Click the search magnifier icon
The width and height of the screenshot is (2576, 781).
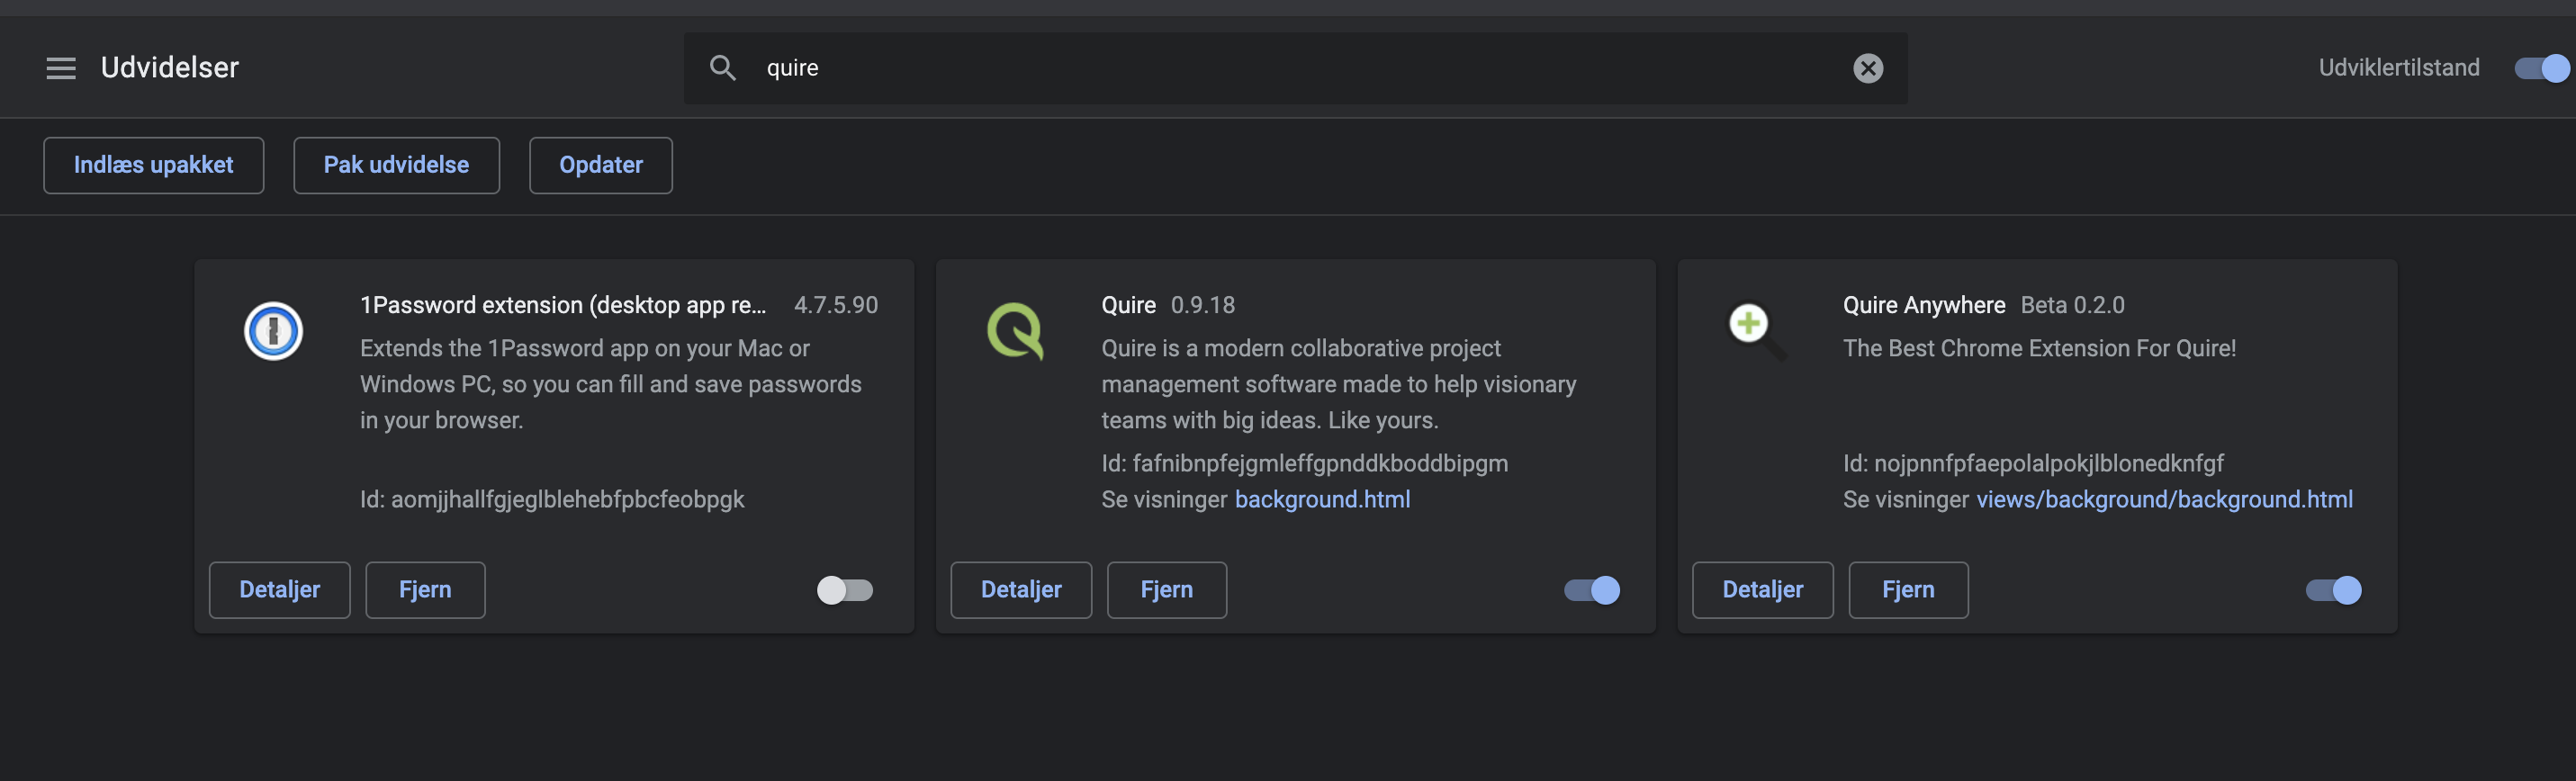(x=722, y=68)
